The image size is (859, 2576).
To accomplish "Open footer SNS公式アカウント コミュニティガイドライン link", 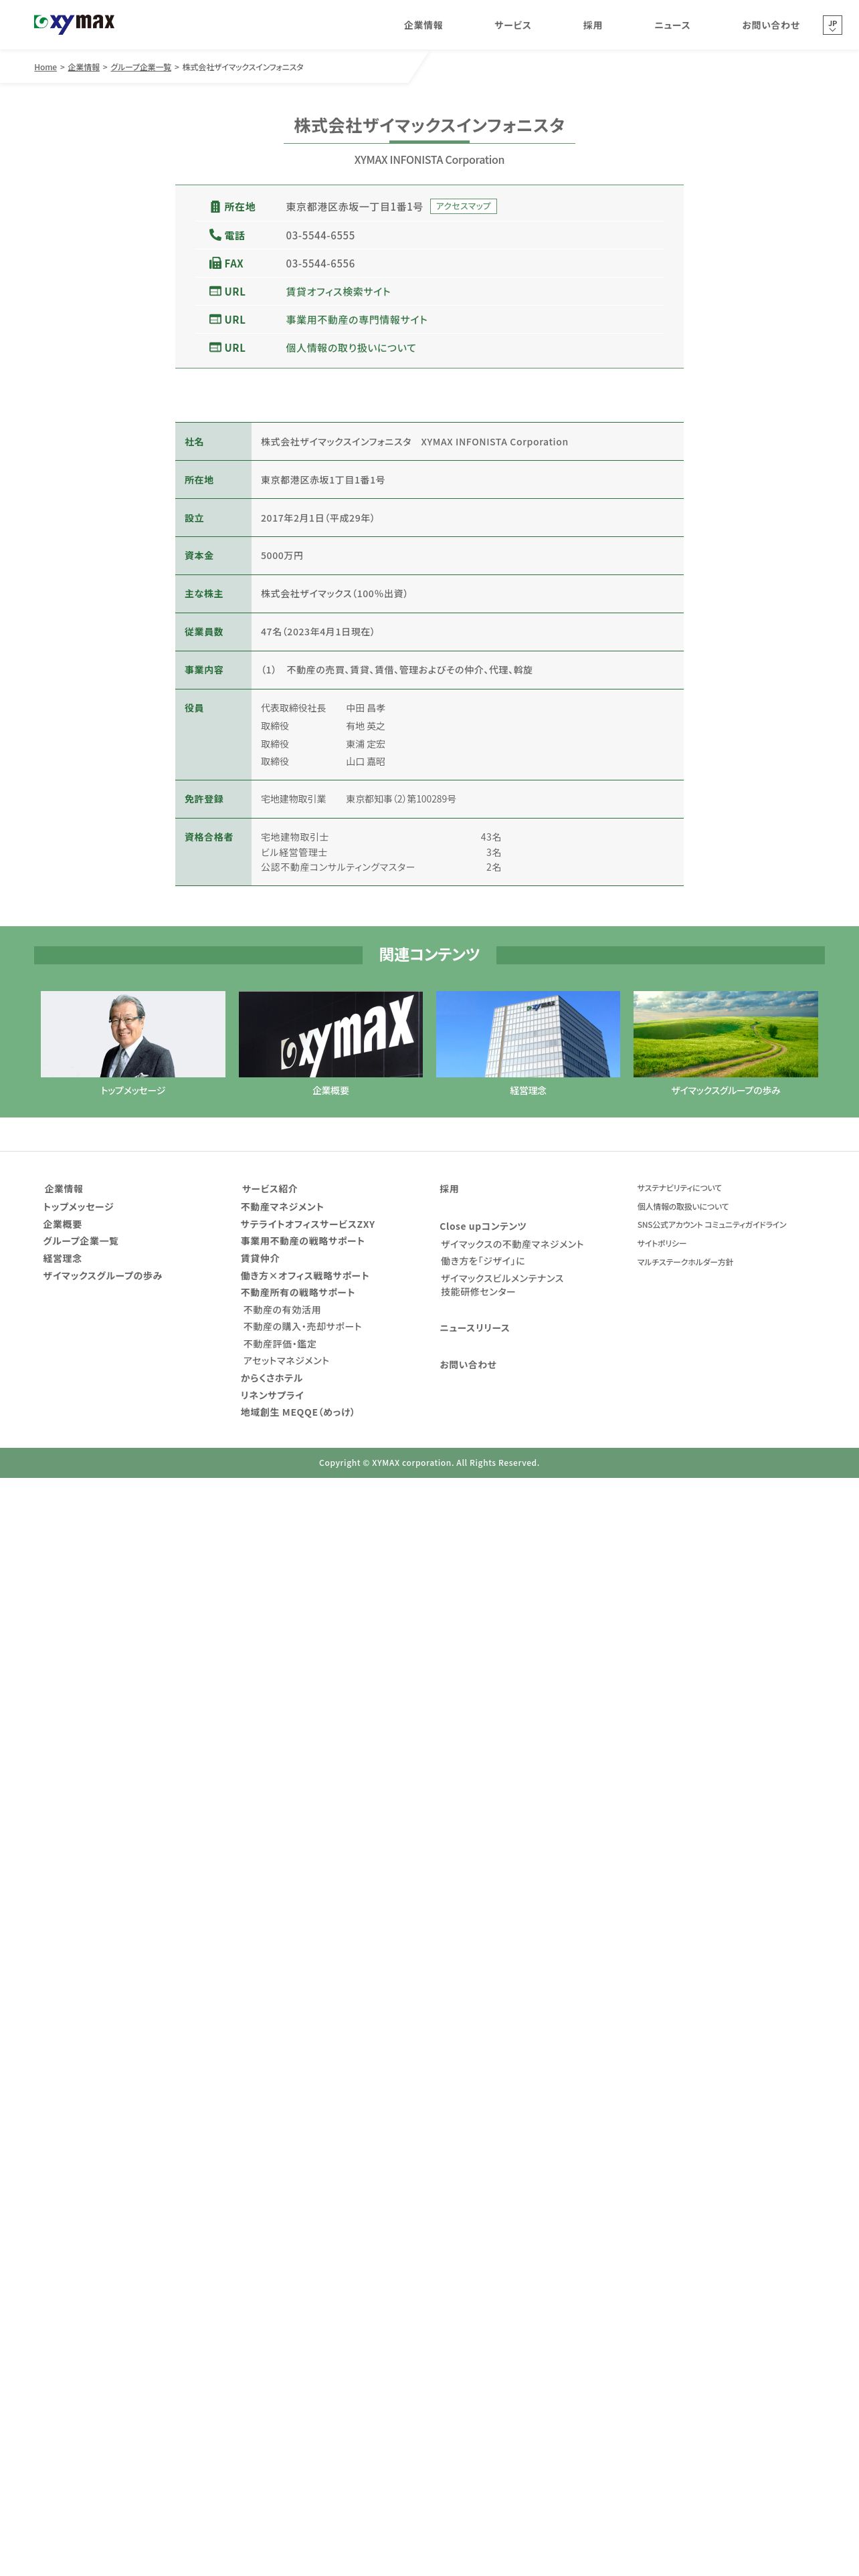I will (x=712, y=1225).
